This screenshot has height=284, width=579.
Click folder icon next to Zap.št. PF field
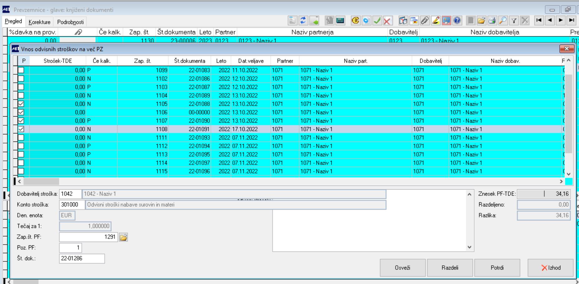[x=123, y=238]
